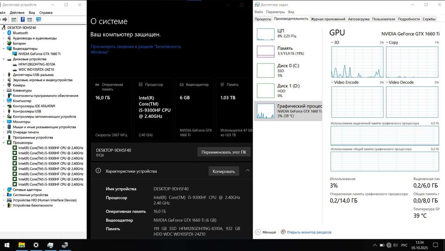Open the 3D graph engine dropdown
Screen dimensions: 445x251
point(332,42)
